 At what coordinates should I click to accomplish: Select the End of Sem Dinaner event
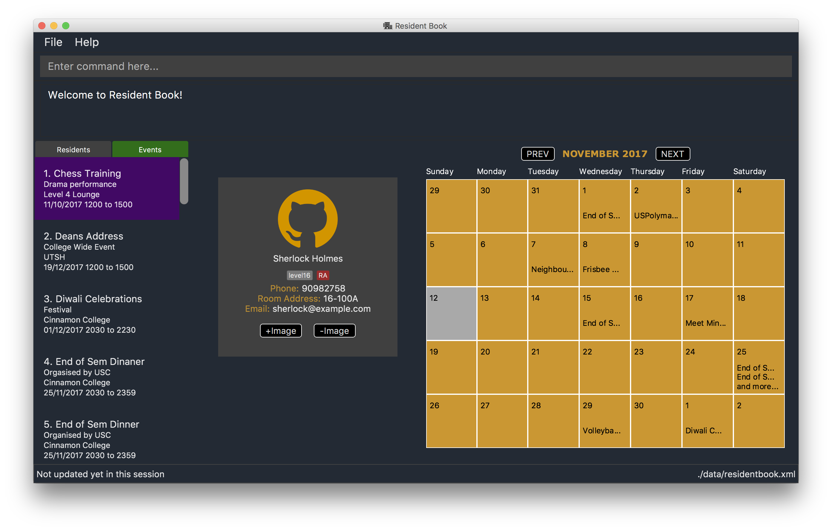click(107, 377)
